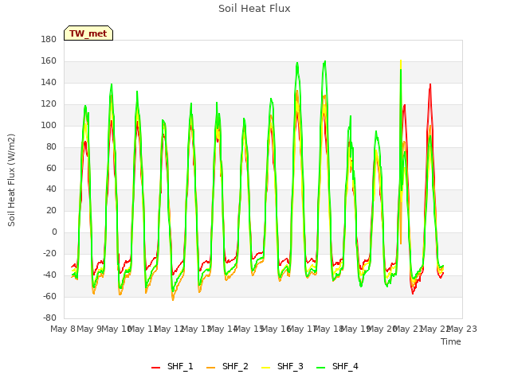This screenshot has height=382, width=510.
Task: Click the -20 y-axis tick label
Action: click(x=49, y=253)
